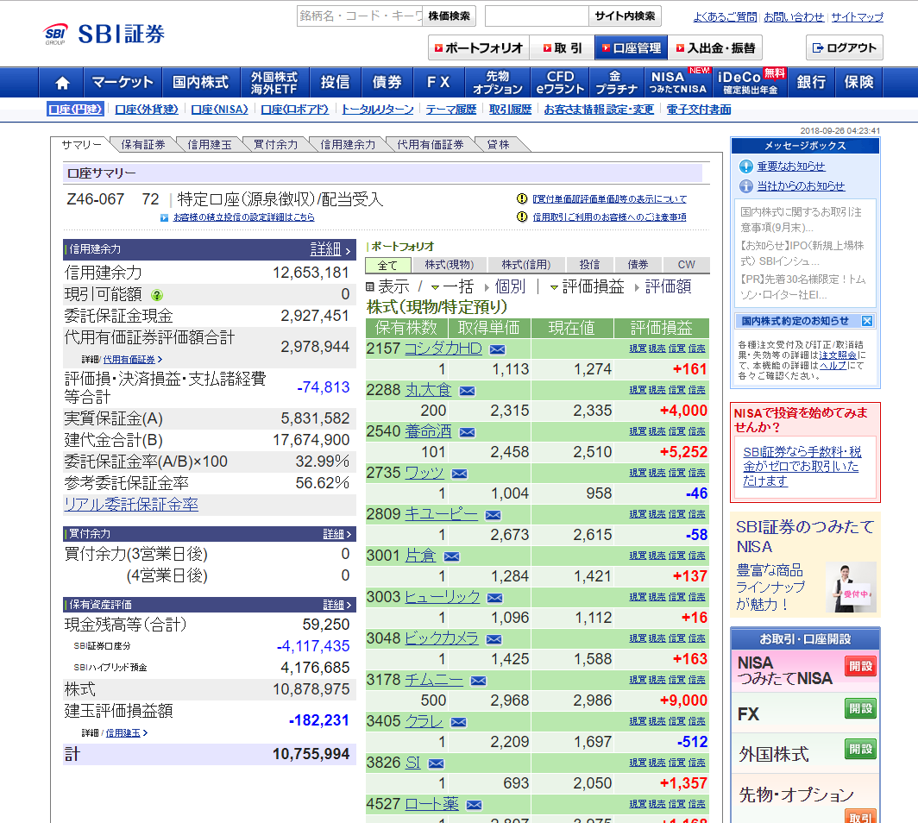918x823 pixels.
Task: Click the envelope icon next to 丸大食
Action: (x=468, y=391)
